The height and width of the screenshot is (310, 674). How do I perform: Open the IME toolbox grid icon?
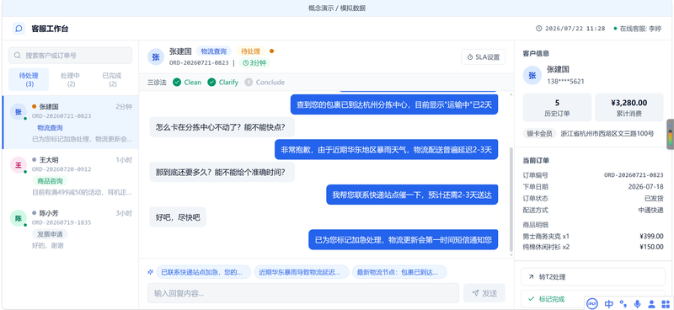(x=666, y=304)
